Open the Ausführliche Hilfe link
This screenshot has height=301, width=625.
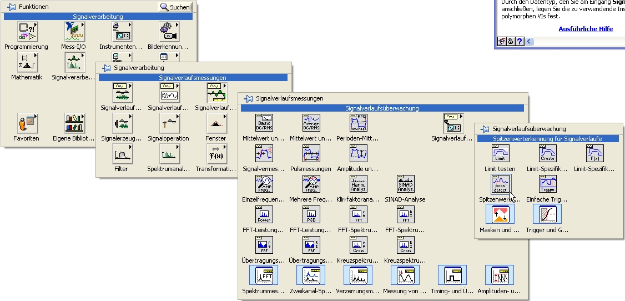click(586, 29)
